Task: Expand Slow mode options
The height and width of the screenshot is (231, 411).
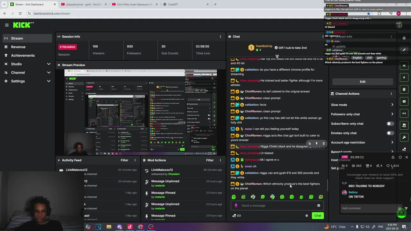Action: click(392, 105)
